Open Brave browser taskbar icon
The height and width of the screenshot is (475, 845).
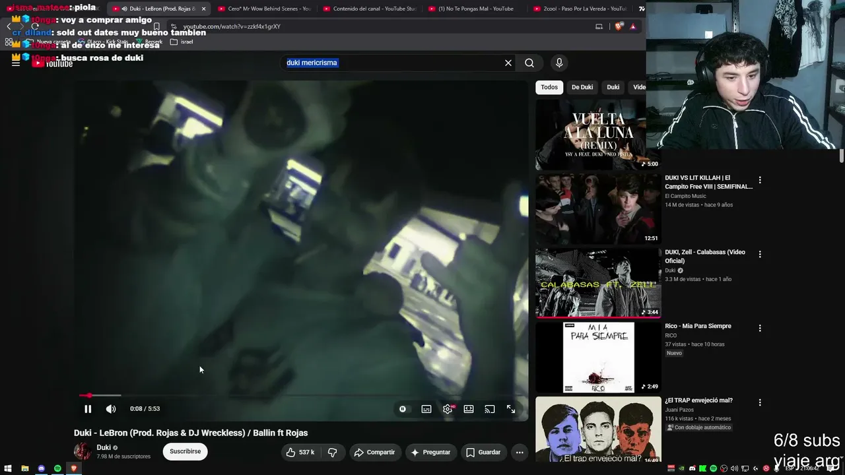pos(74,468)
